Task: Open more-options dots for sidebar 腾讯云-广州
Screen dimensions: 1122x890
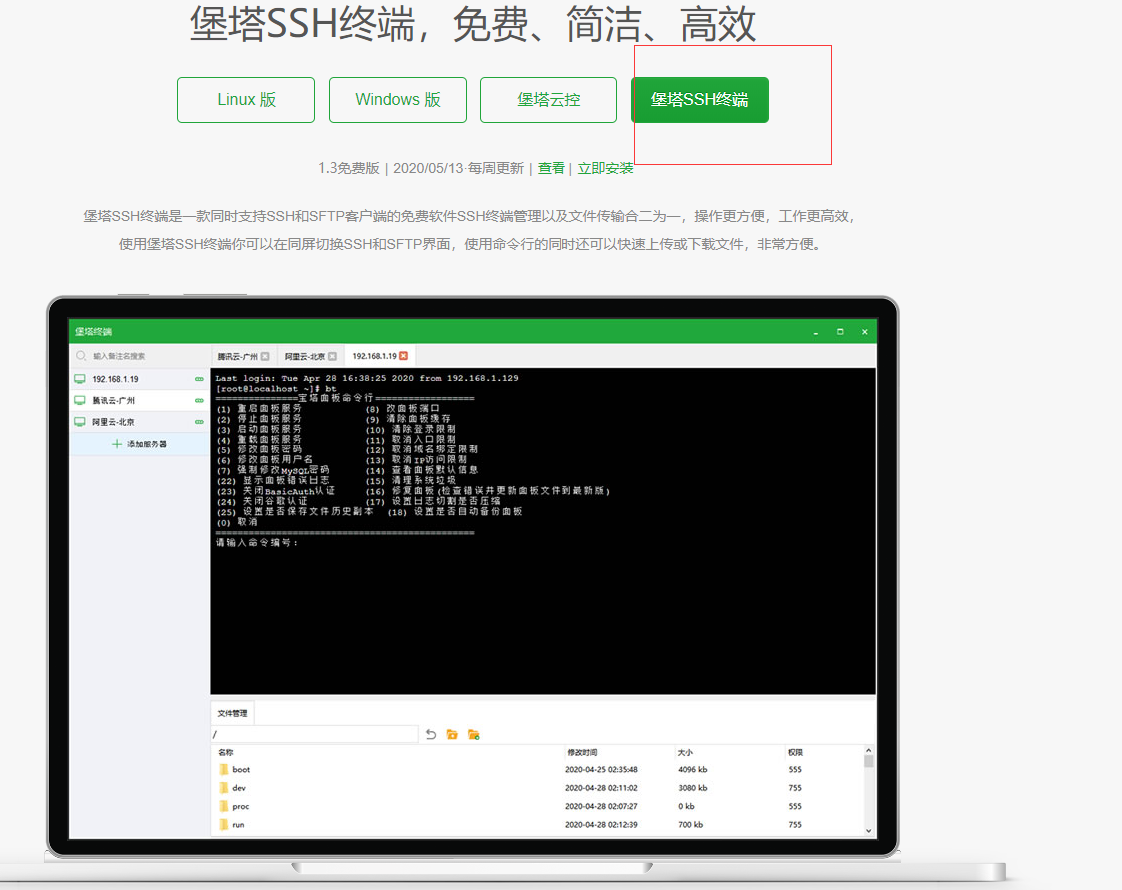Action: pyautogui.click(x=199, y=400)
